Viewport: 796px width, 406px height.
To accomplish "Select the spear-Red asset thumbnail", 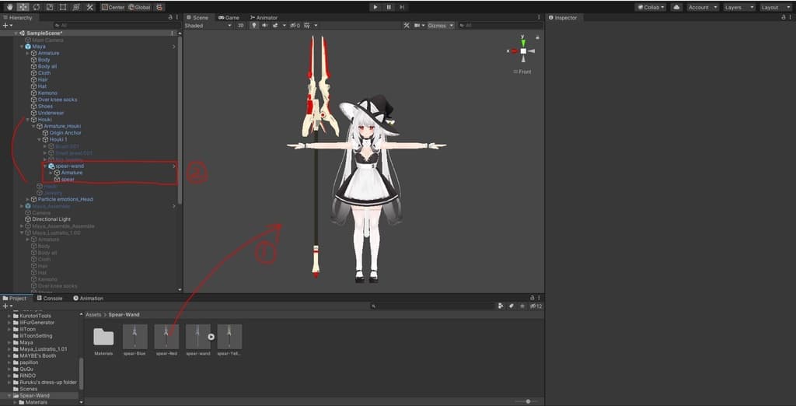I will (166, 337).
